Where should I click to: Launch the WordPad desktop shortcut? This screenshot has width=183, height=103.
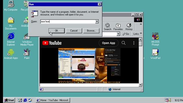[x=155, y=54]
